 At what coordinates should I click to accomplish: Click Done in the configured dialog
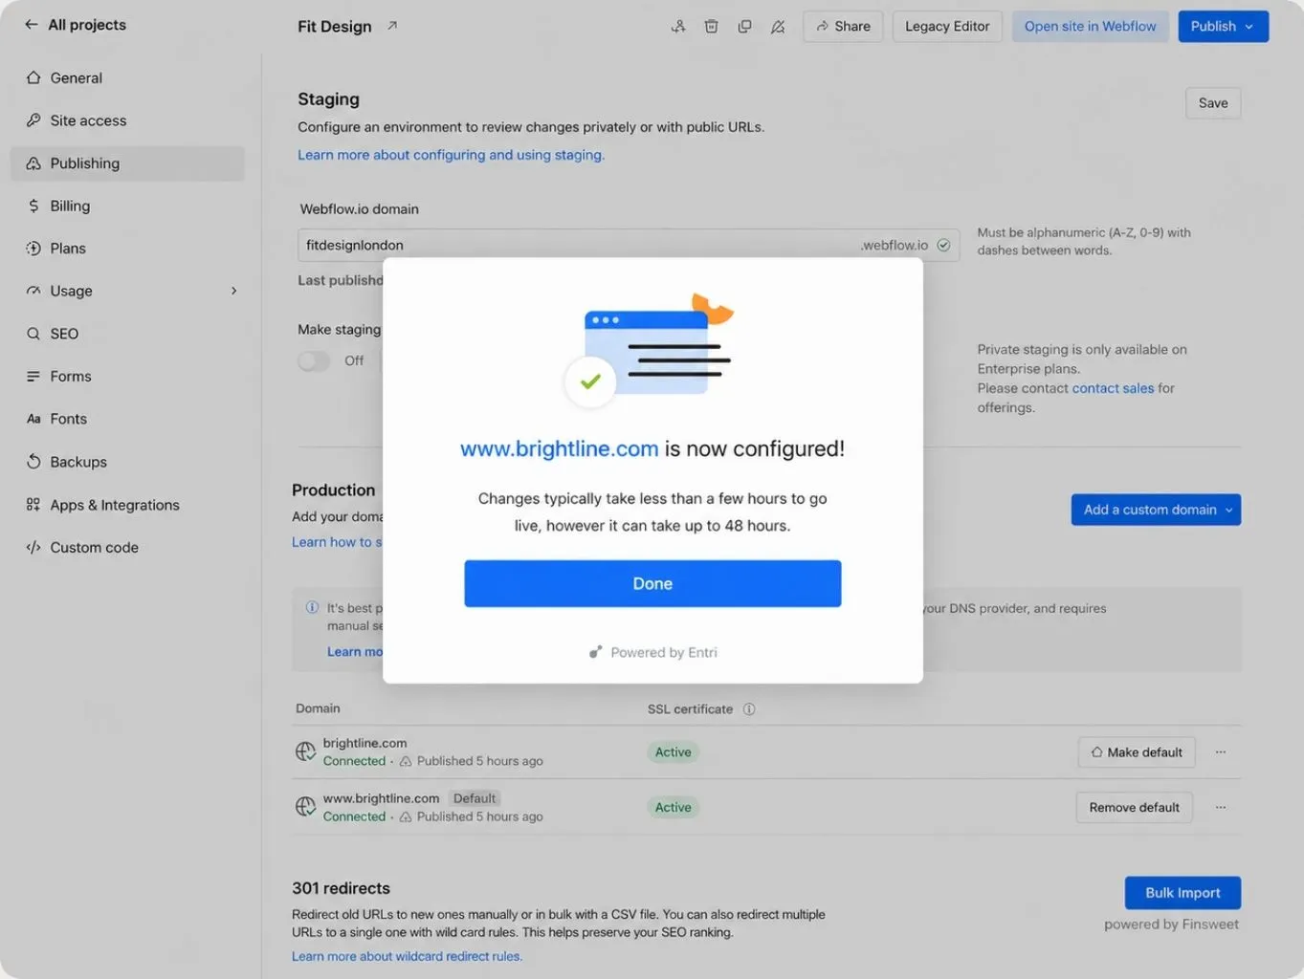(x=652, y=583)
